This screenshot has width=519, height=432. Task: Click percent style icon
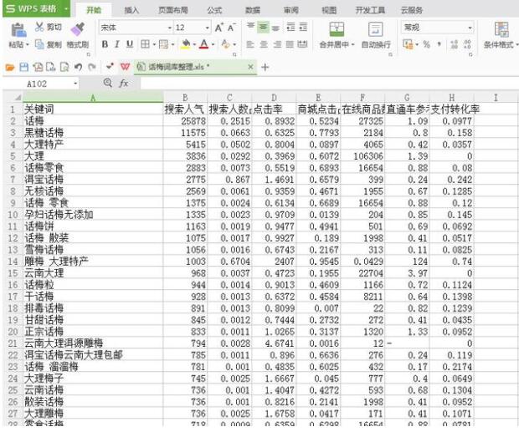click(426, 44)
